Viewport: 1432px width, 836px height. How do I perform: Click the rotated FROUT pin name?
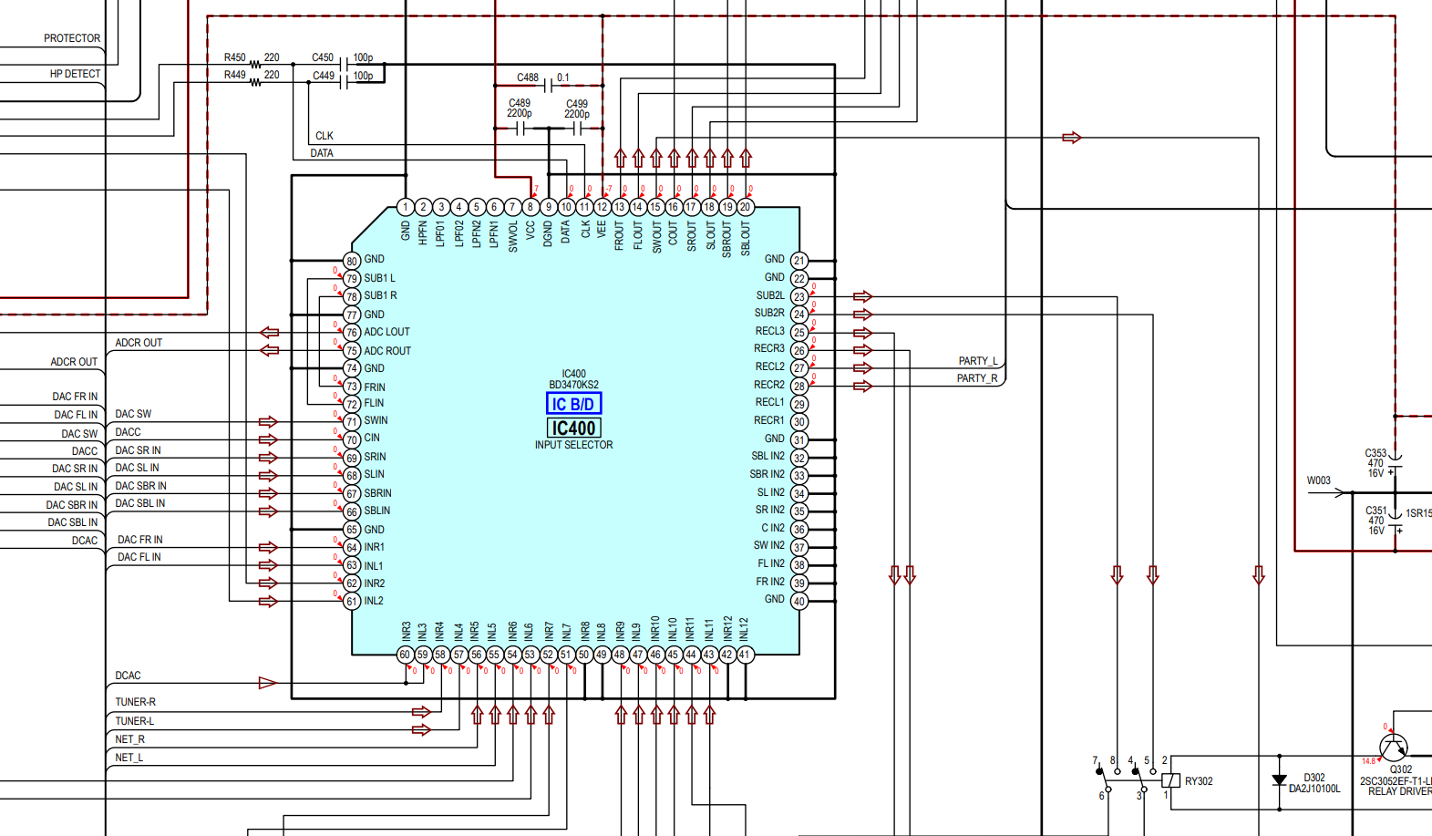coord(620,235)
